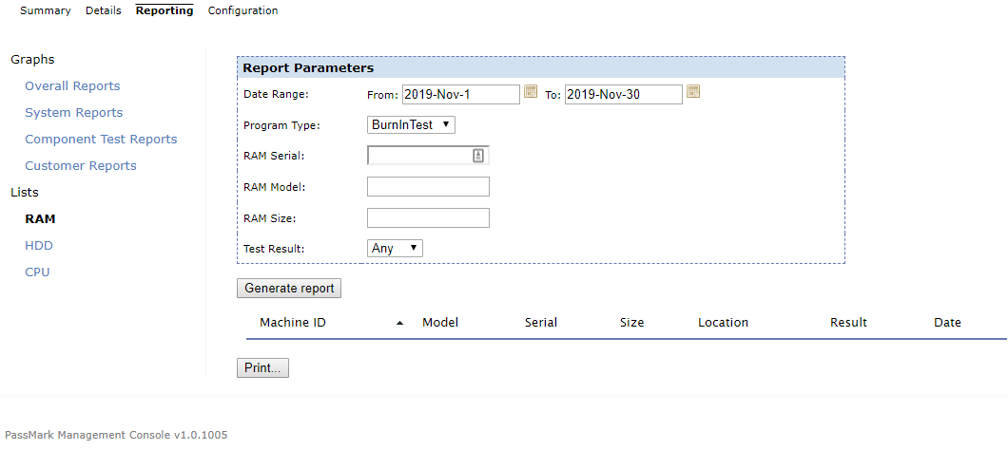The image size is (1008, 450).
Task: Open the To date calendar picker
Action: (693, 91)
